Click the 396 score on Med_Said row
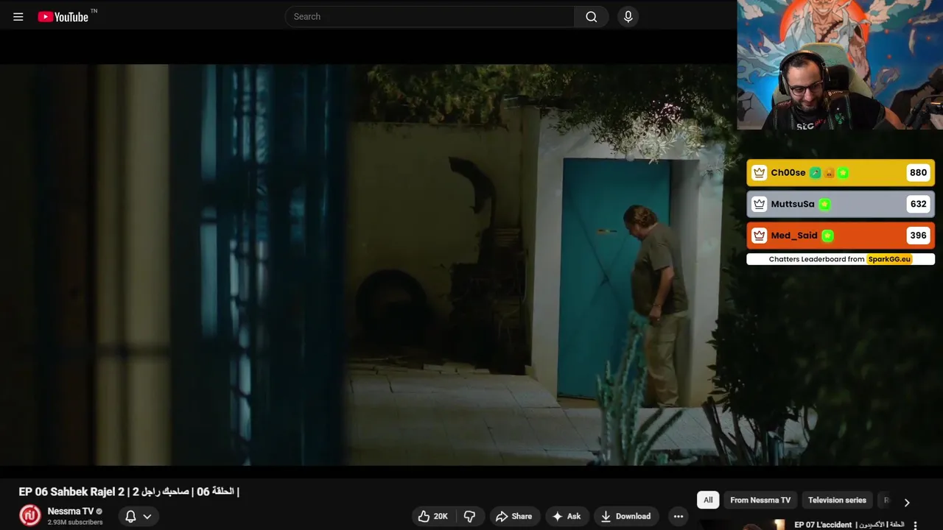943x530 pixels. (x=918, y=236)
